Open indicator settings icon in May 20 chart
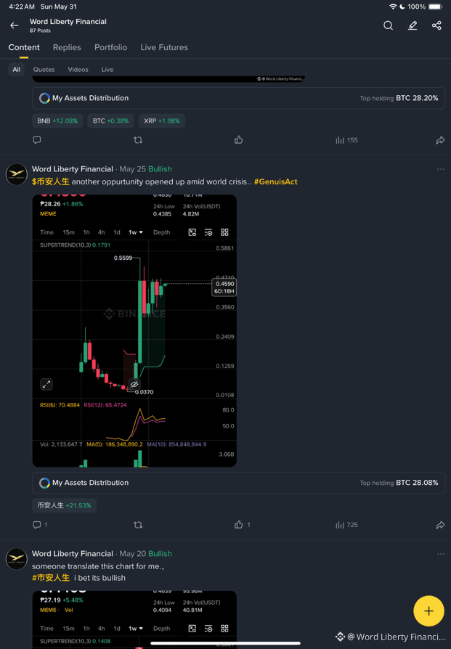 coord(208,628)
